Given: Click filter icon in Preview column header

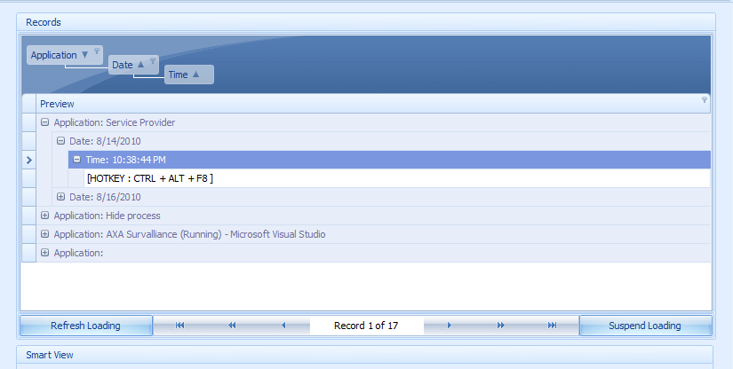Looking at the screenshot, I should click(x=705, y=100).
